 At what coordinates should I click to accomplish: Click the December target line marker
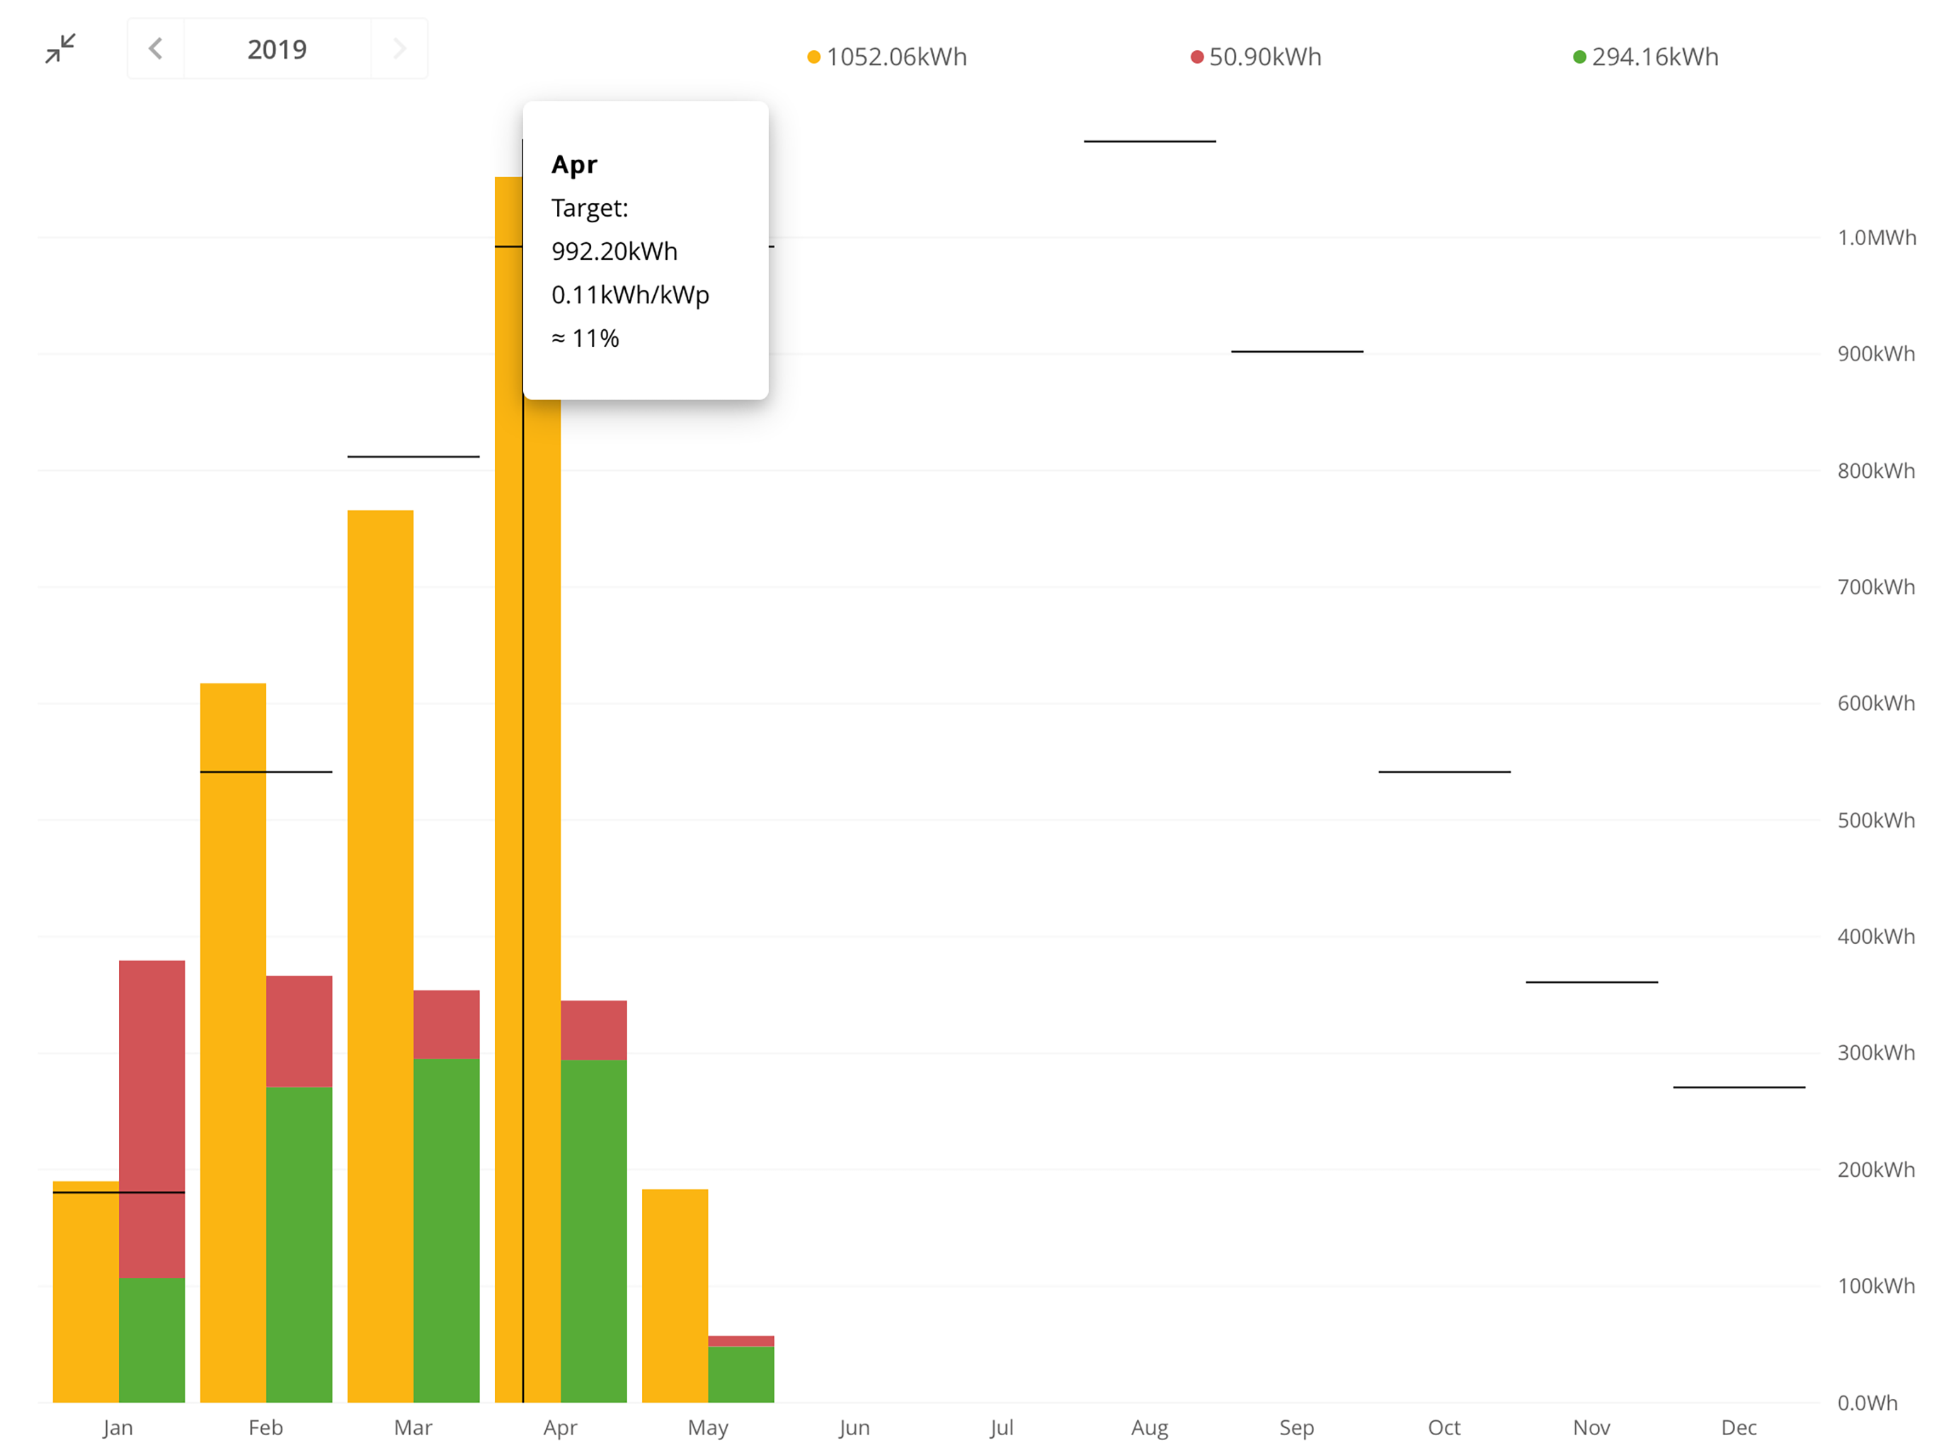(x=1739, y=1087)
